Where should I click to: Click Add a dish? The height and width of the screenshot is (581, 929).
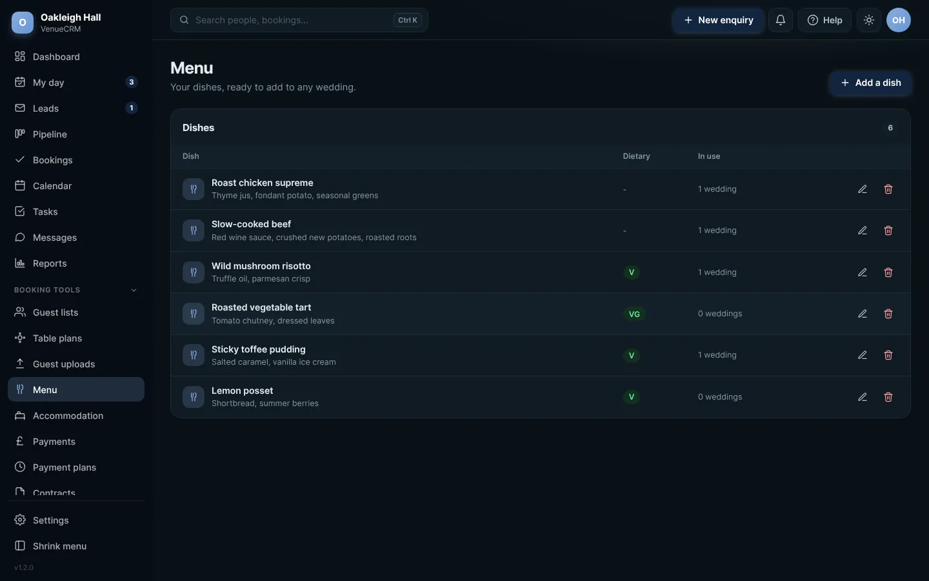(870, 83)
